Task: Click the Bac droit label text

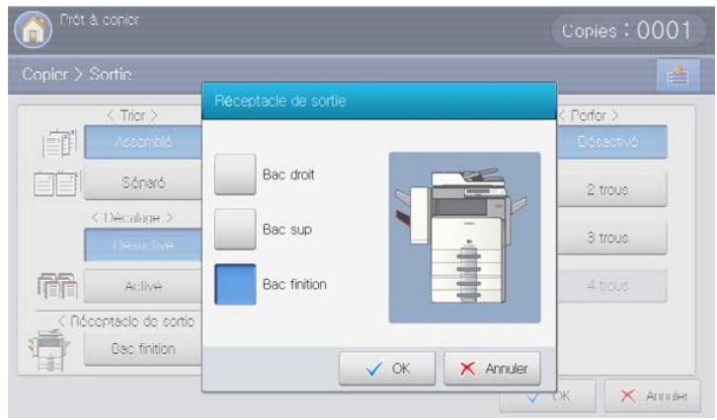Action: point(288,175)
